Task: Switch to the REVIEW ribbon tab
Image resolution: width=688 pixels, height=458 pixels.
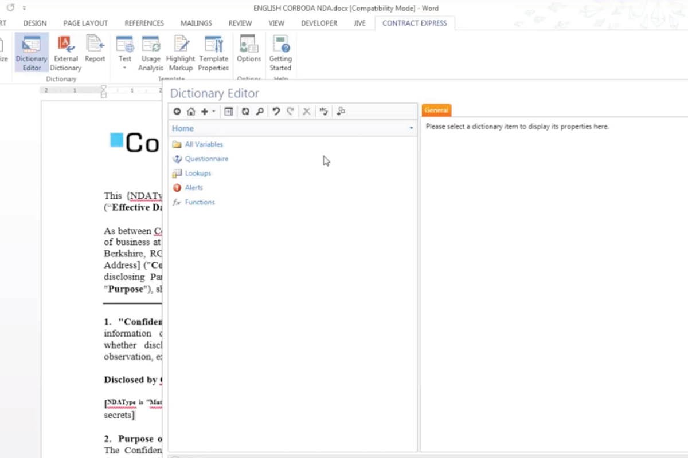Action: coord(240,23)
